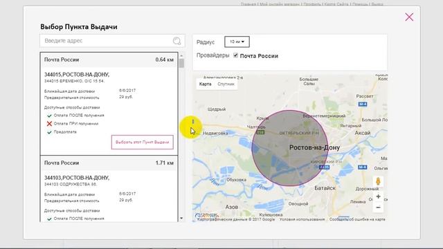The width and height of the screenshot is (443, 249).
Task: Click 'Выбрать этот Пункт Выдачи' button
Action: (x=143, y=142)
